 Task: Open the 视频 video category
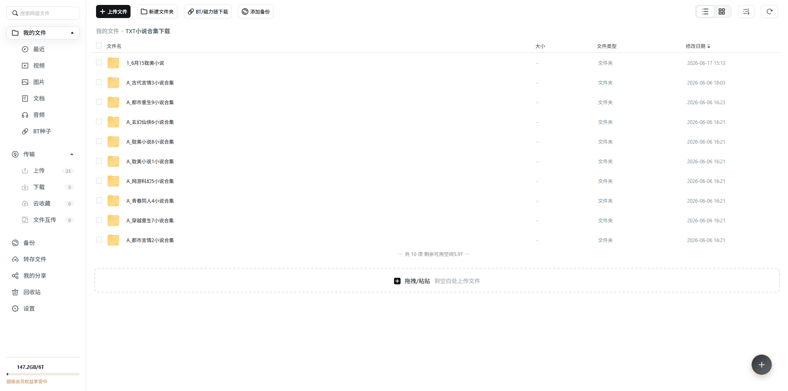39,66
